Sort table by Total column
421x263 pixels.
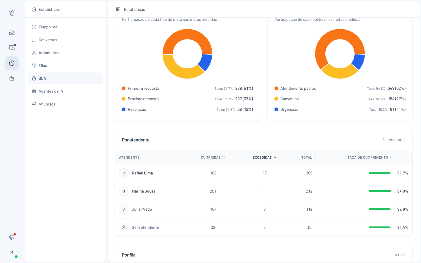pos(309,157)
